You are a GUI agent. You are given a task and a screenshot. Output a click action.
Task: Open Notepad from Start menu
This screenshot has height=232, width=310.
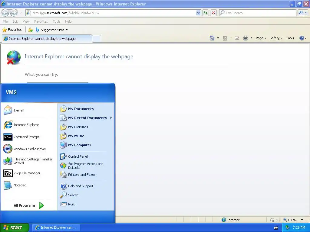[29, 185]
